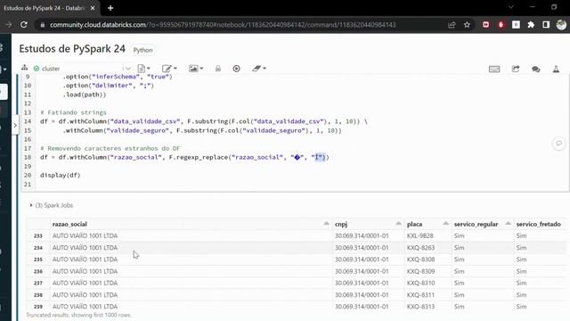The height and width of the screenshot is (321, 570).
Task: Sort by the placa column
Action: tap(445, 224)
